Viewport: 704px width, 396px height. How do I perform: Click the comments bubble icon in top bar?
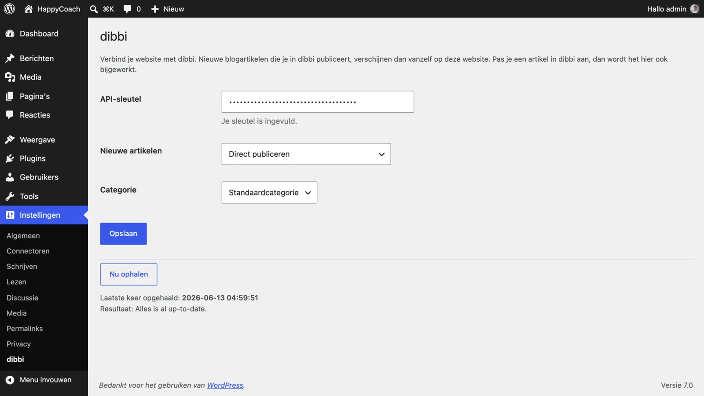[127, 9]
